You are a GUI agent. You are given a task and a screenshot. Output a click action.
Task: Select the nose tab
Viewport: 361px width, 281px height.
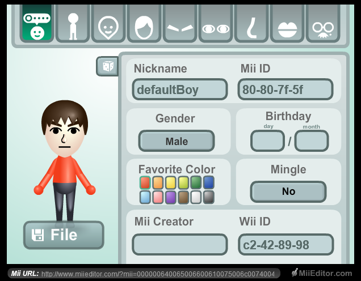click(x=251, y=23)
